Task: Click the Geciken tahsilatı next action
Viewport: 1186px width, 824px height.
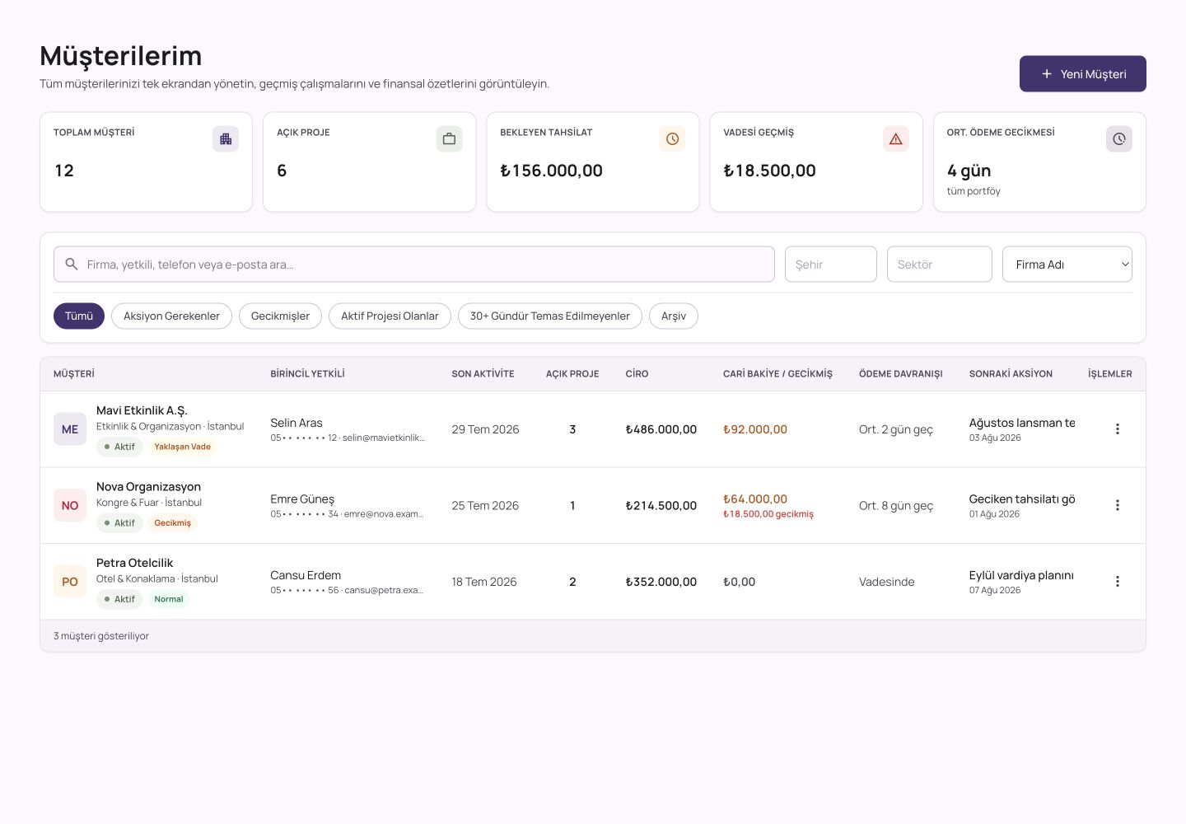Action: tap(1022, 499)
